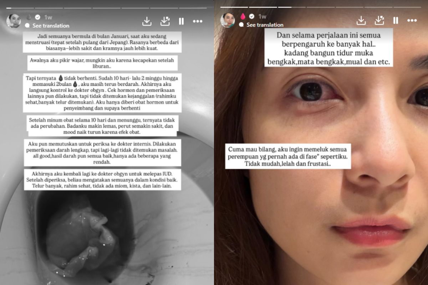
Task: Click See translation in left story
Action: pos(51,26)
